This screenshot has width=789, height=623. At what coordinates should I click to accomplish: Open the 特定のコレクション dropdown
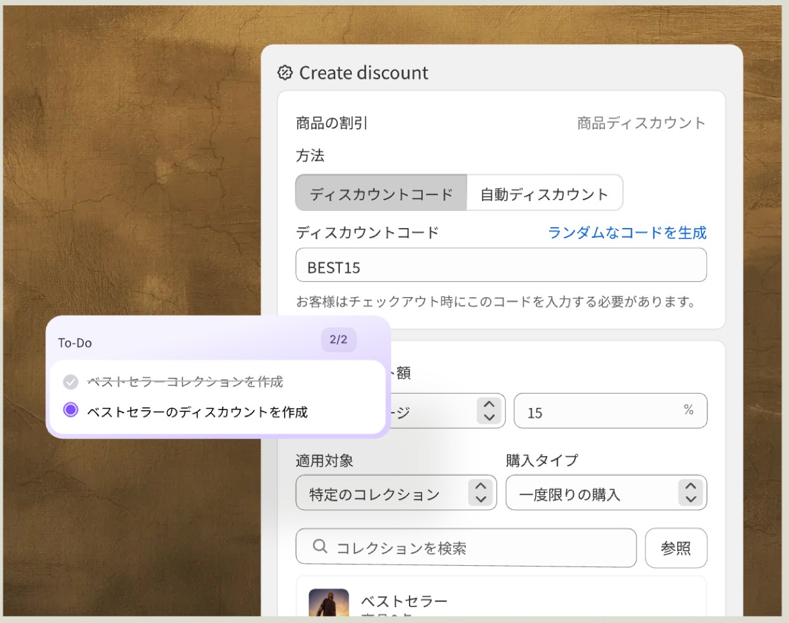(396, 493)
